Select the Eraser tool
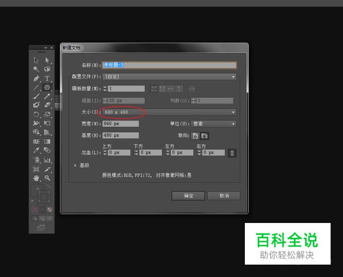343x277 pixels. point(47,105)
